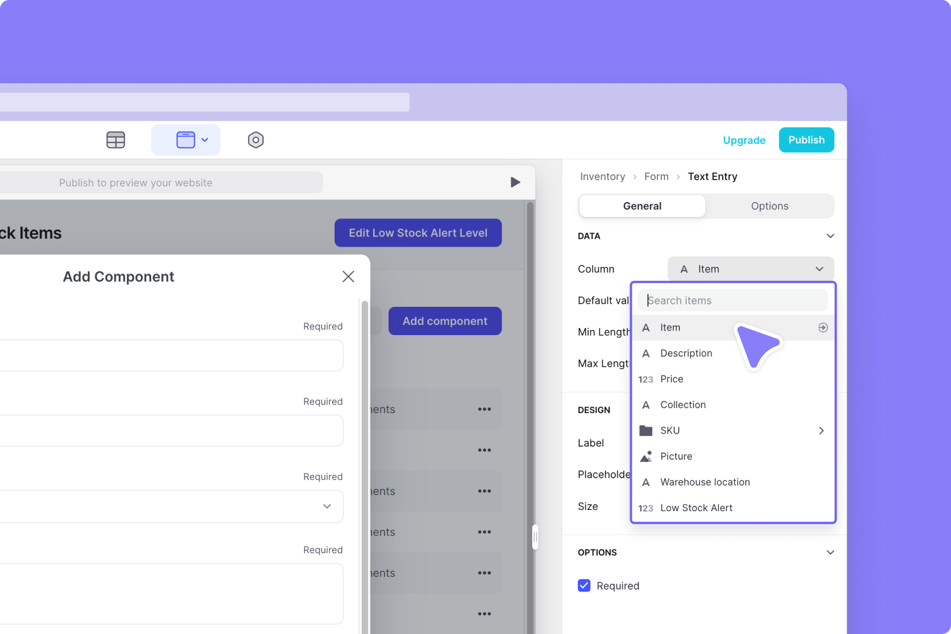The width and height of the screenshot is (951, 634).
Task: Click the arrow icon beside Item option
Action: [823, 328]
